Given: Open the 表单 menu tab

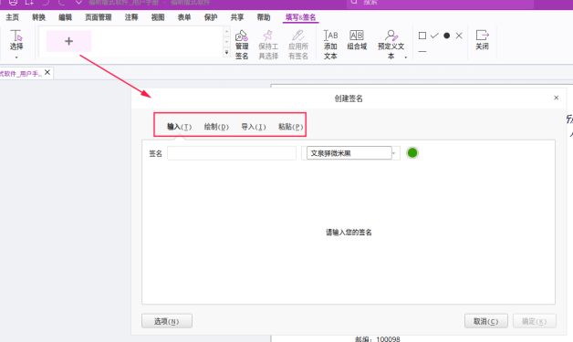Looking at the screenshot, I should point(184,17).
